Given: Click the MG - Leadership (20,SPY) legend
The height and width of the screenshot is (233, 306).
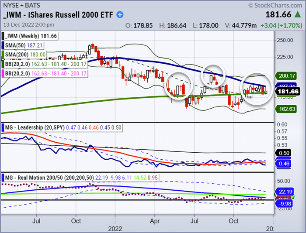Looking at the screenshot, I should [62, 127].
